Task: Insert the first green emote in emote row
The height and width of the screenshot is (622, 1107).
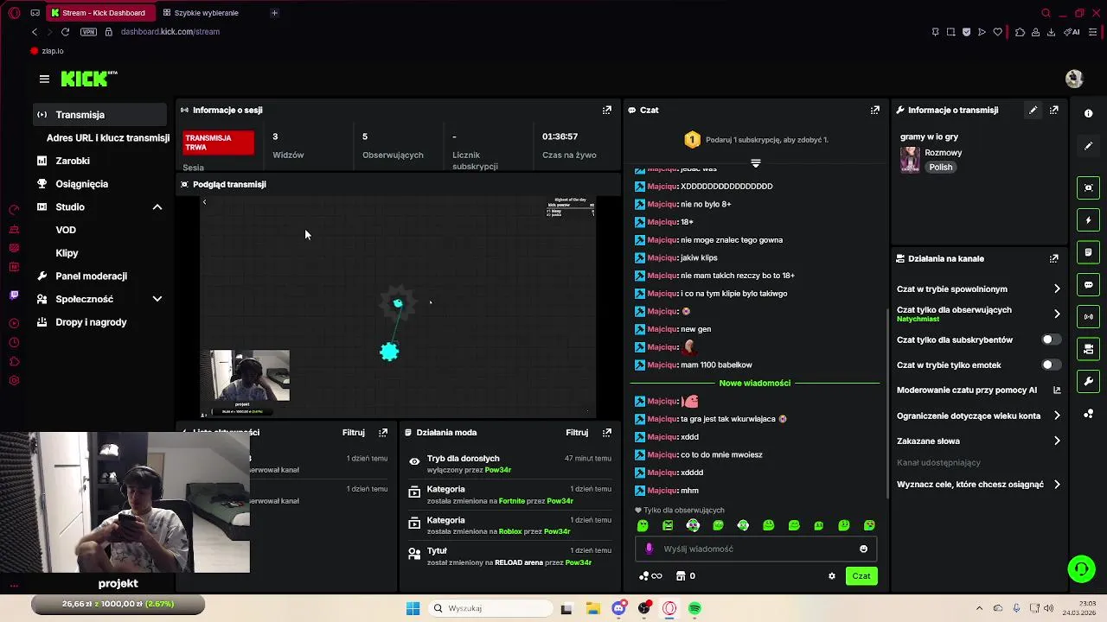Action: pyautogui.click(x=643, y=525)
